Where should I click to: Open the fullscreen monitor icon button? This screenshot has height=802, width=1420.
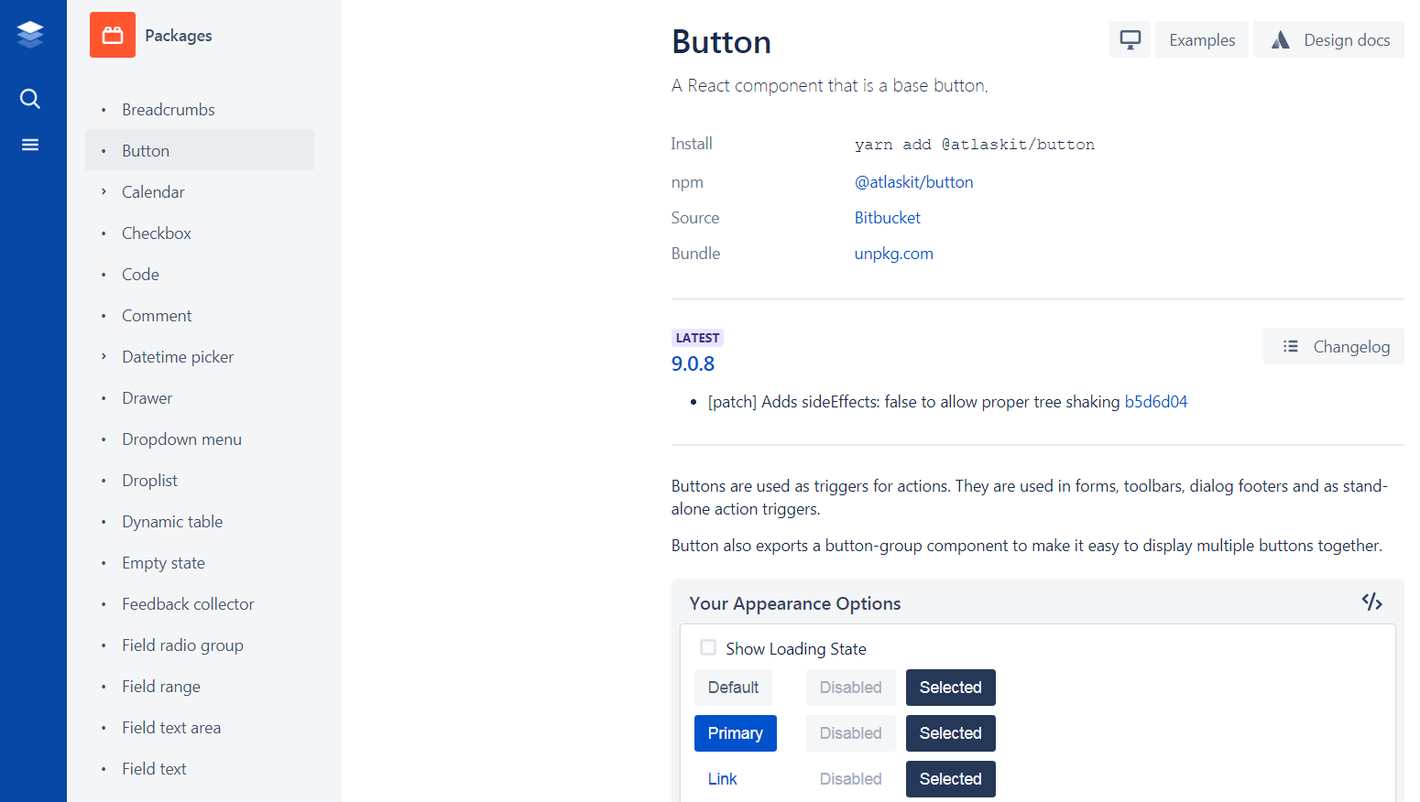[1131, 39]
